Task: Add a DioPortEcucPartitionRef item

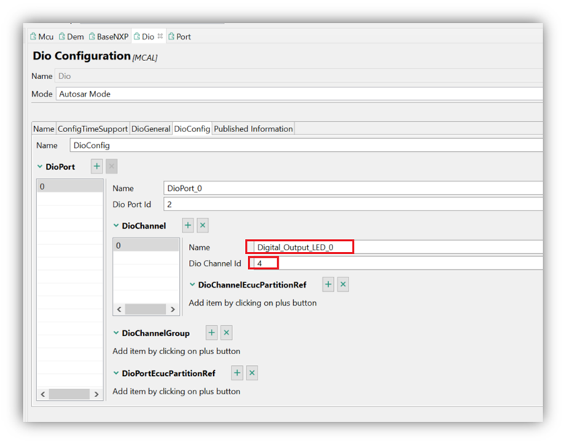Action: (237, 372)
